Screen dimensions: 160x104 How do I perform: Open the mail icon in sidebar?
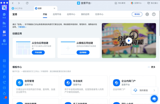pyautogui.click(x=4, y=88)
